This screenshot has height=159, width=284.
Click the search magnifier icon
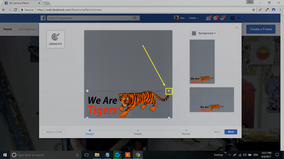tap(135, 18)
